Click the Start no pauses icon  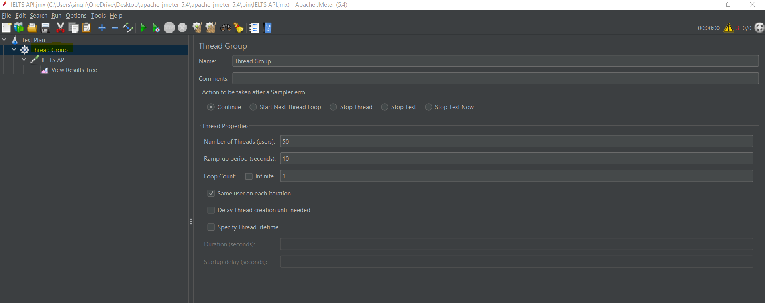click(156, 28)
